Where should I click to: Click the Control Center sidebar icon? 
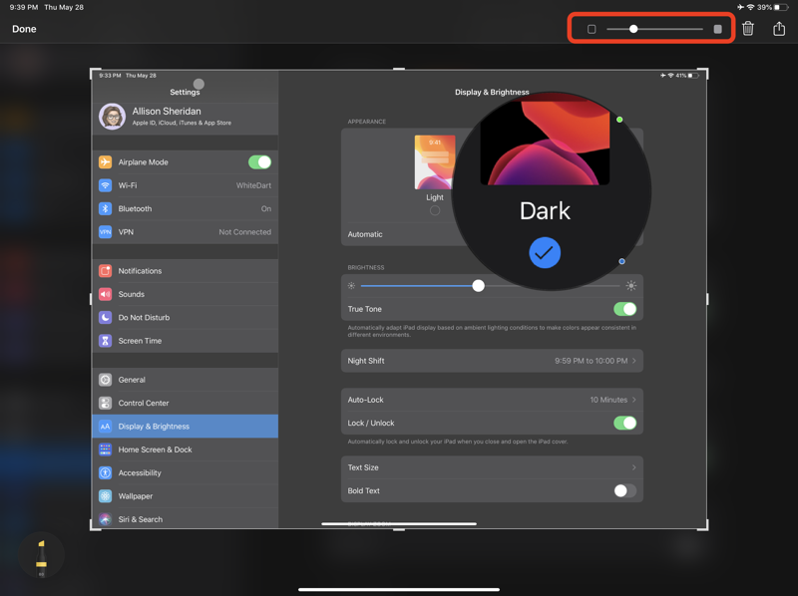(105, 404)
